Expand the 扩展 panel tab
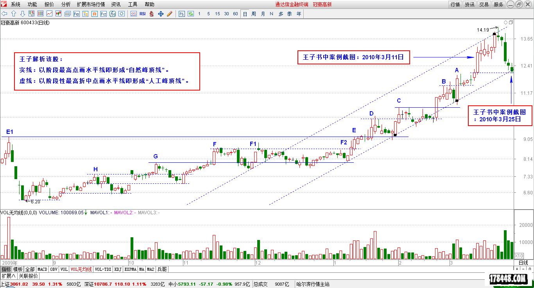This screenshot has width=534, height=288. pos(8,276)
